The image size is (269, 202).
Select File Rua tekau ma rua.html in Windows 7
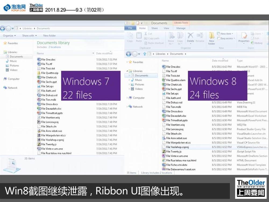(54, 153)
